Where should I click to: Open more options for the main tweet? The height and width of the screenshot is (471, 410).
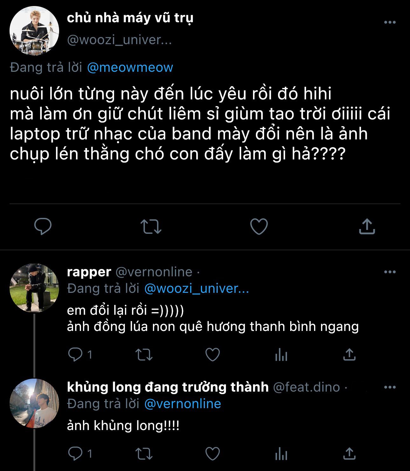[x=390, y=22]
